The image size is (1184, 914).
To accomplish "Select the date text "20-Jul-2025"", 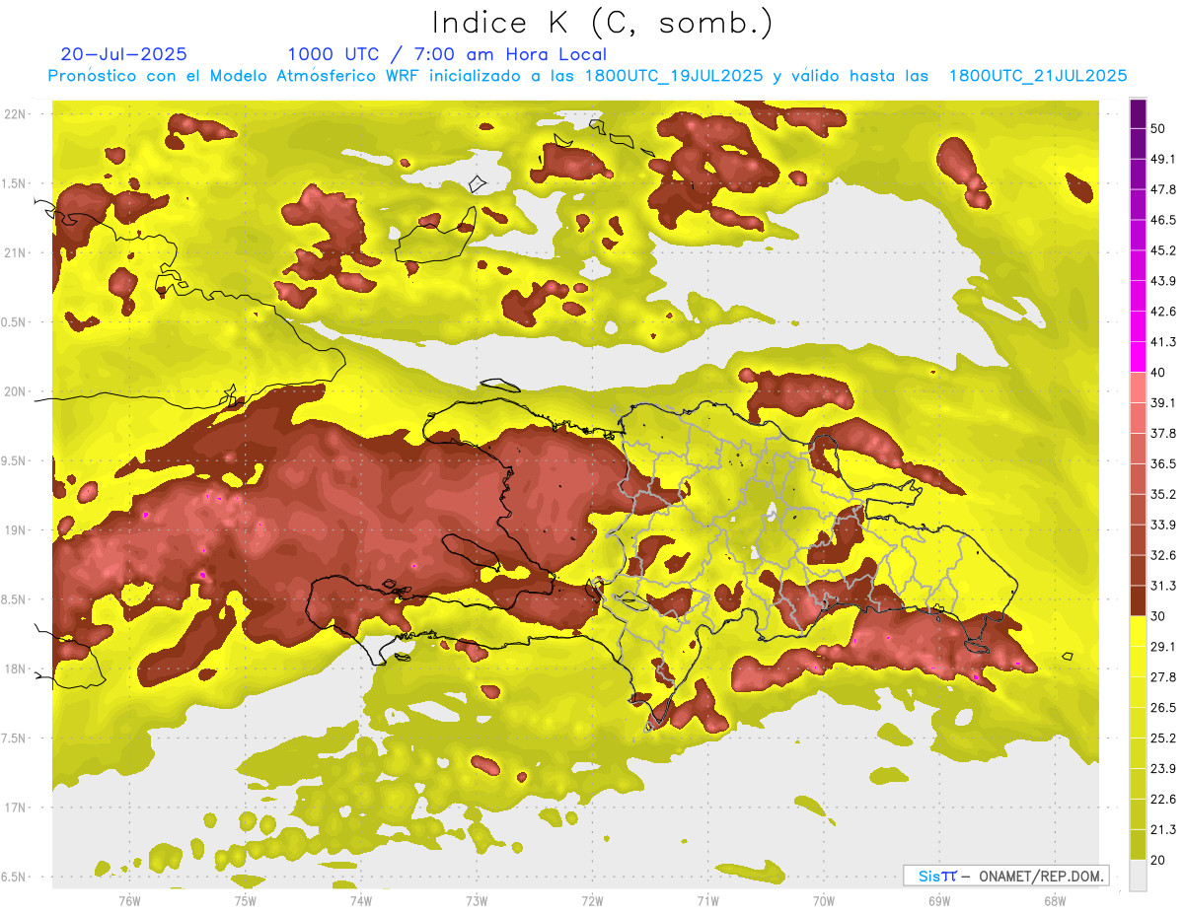I will pyautogui.click(x=123, y=54).
